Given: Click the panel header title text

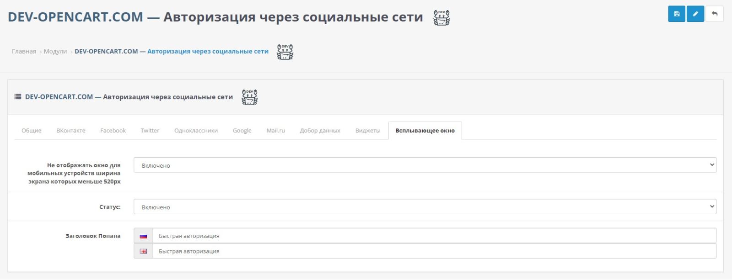Looking at the screenshot, I should 129,97.
